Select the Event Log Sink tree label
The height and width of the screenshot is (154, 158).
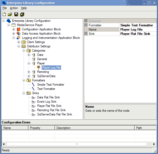click(x=47, y=102)
